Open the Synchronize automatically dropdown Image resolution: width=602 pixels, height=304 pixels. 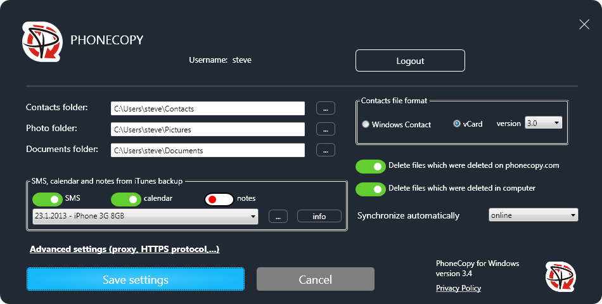(534, 215)
